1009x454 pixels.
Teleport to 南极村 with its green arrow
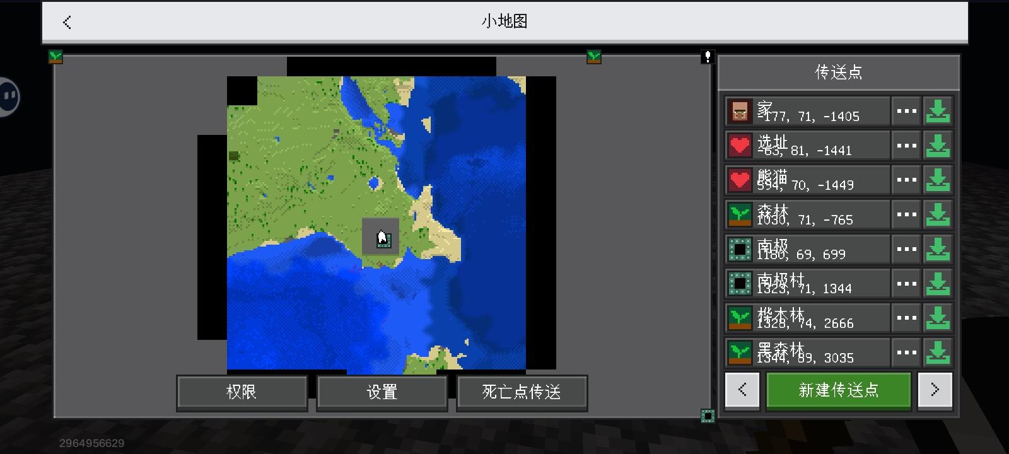938,284
